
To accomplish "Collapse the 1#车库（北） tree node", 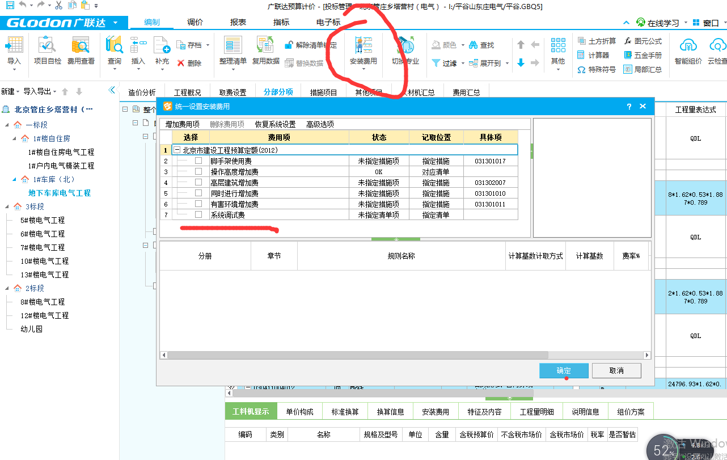I will click(x=15, y=179).
